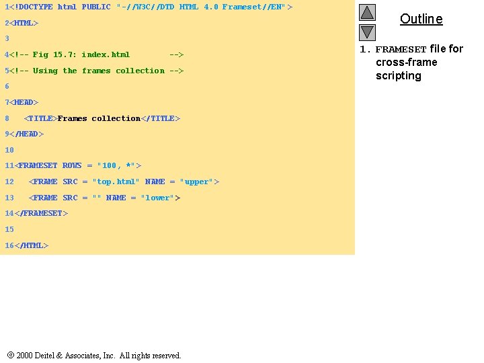The image size is (484, 363).
Task: Open the Outline heading link
Action: point(421,19)
